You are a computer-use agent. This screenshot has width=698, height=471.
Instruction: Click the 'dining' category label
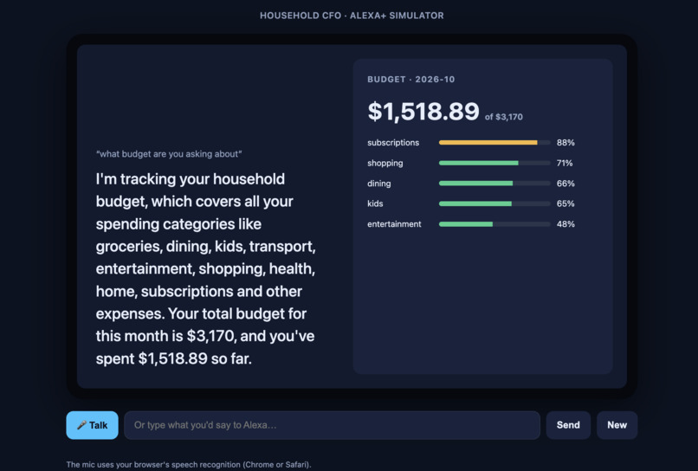(x=378, y=184)
